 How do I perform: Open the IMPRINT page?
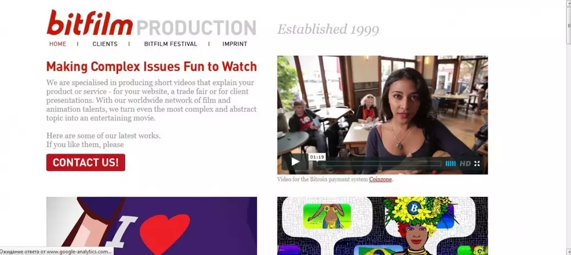click(235, 44)
